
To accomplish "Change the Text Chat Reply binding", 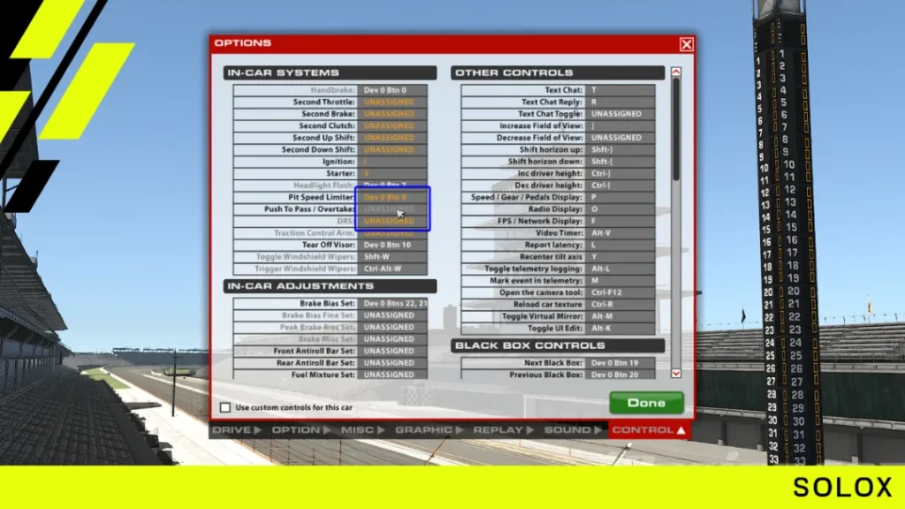I will coord(620,103).
